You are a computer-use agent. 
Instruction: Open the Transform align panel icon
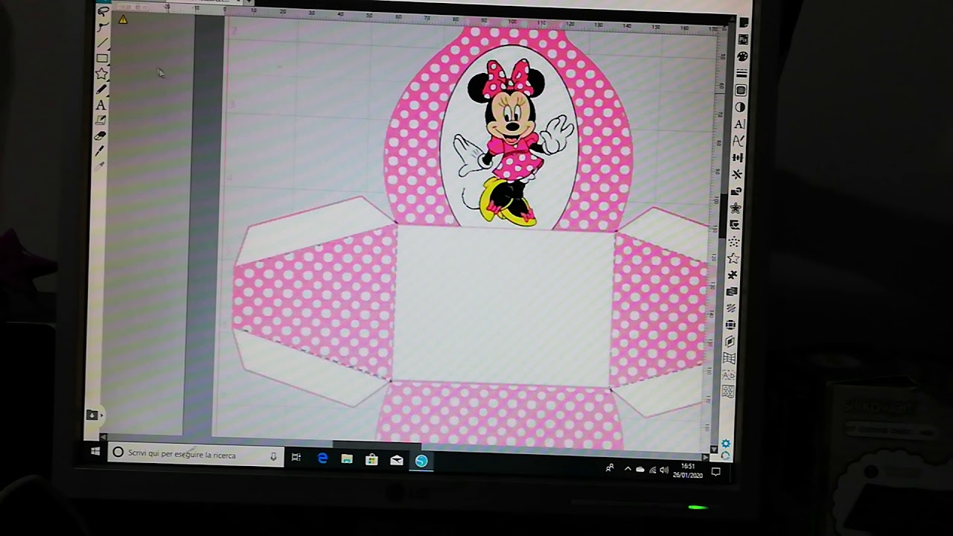738,157
